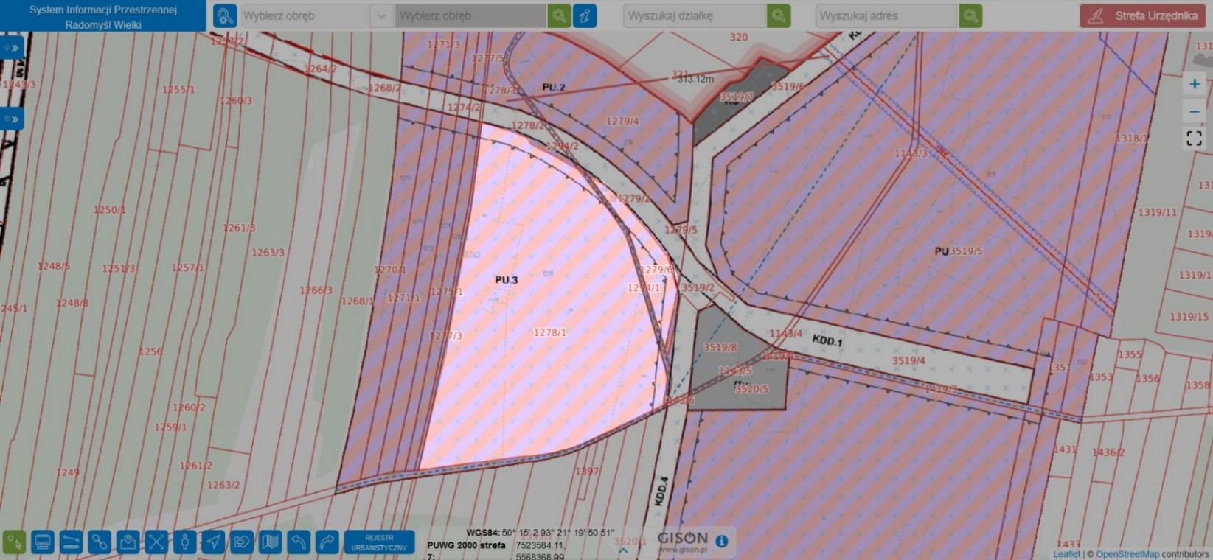Go back to the previous map view

point(299,542)
